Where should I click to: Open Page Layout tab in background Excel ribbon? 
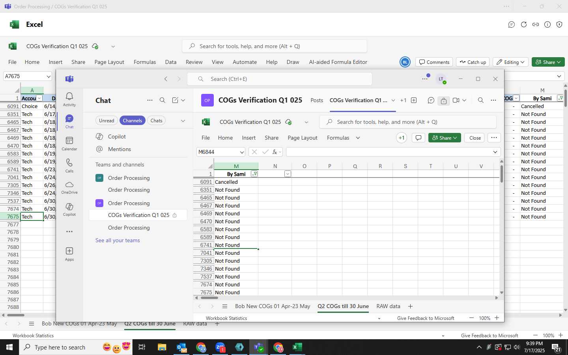[x=109, y=62]
